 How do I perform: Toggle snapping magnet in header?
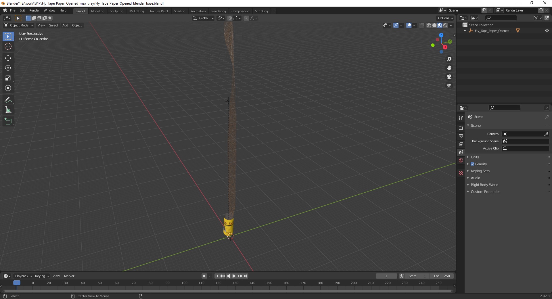click(230, 18)
